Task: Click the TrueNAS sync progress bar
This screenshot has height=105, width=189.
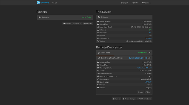Action: click(105, 56)
